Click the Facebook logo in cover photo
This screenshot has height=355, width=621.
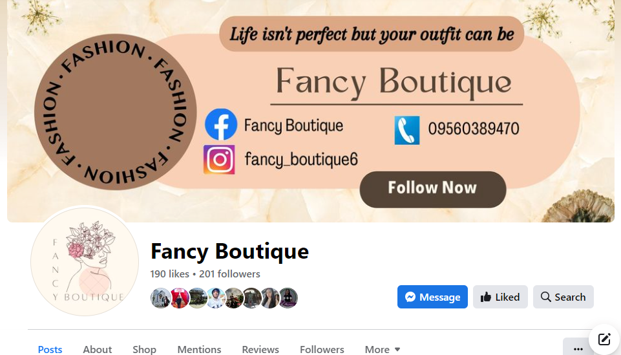coord(221,124)
